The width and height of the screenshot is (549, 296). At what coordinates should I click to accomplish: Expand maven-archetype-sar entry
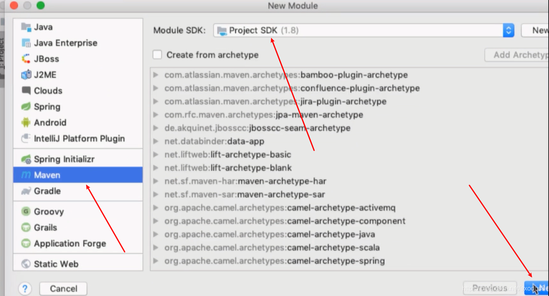(x=156, y=195)
